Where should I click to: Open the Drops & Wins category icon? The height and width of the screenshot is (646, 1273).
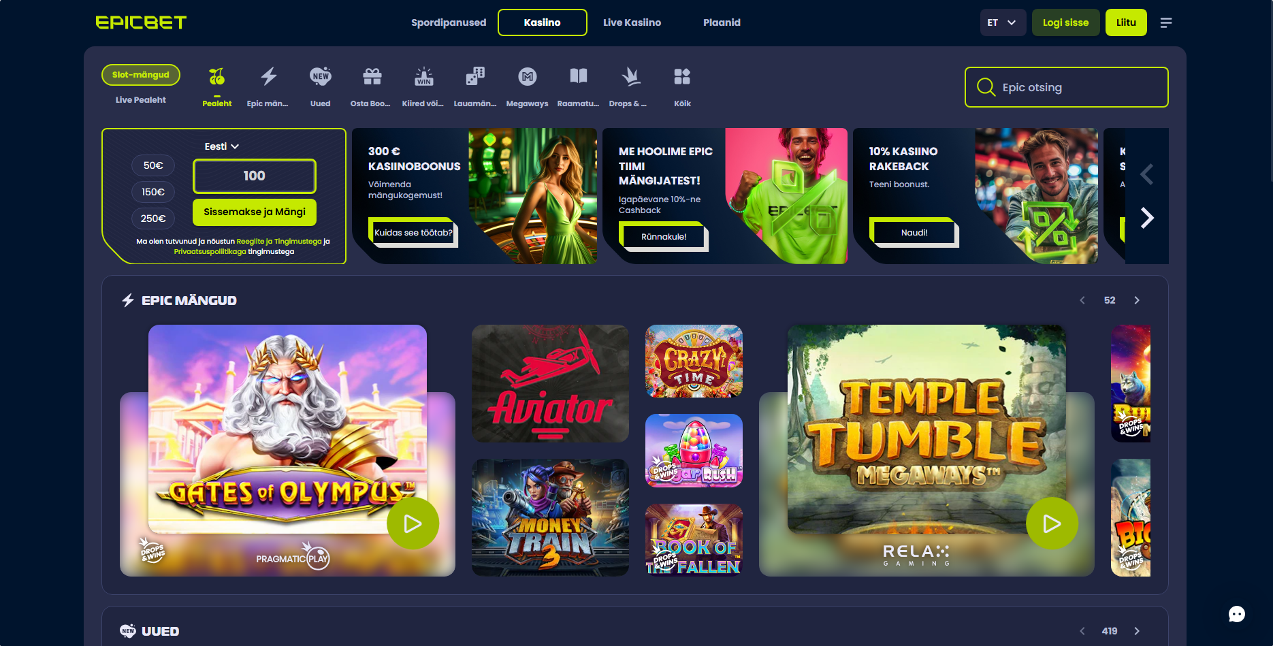pos(630,77)
